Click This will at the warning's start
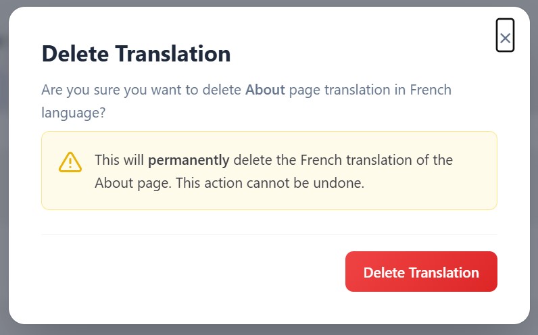The height and width of the screenshot is (335, 538). [119, 160]
